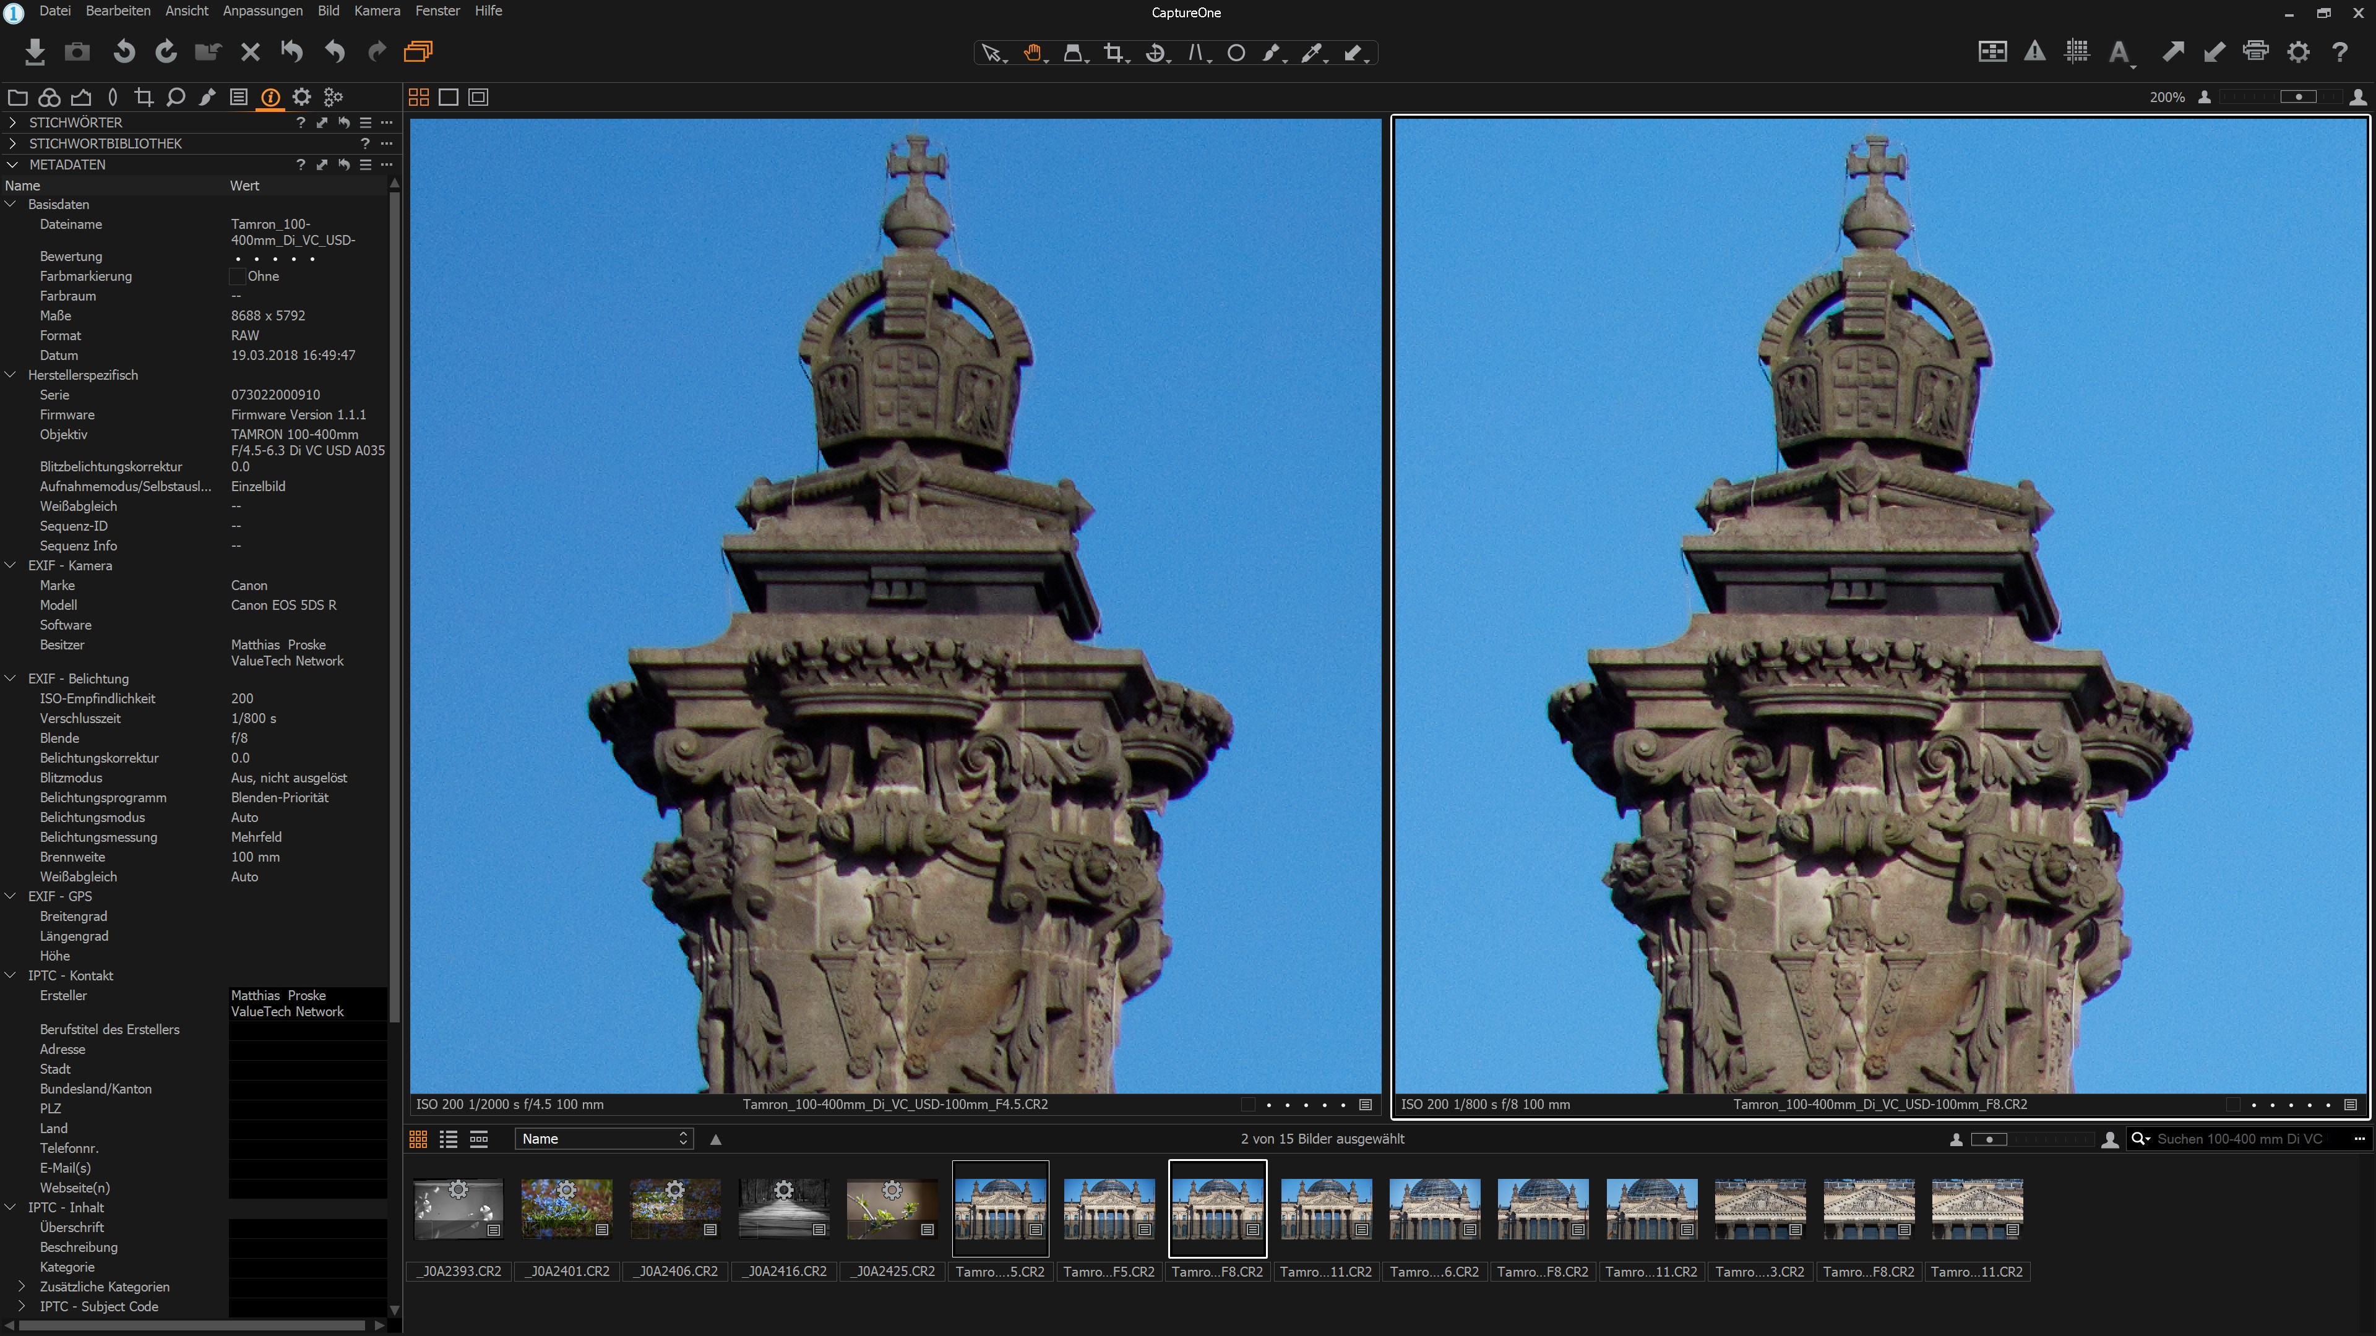Click the Import images icon
This screenshot has width=2376, height=1336.
point(35,53)
